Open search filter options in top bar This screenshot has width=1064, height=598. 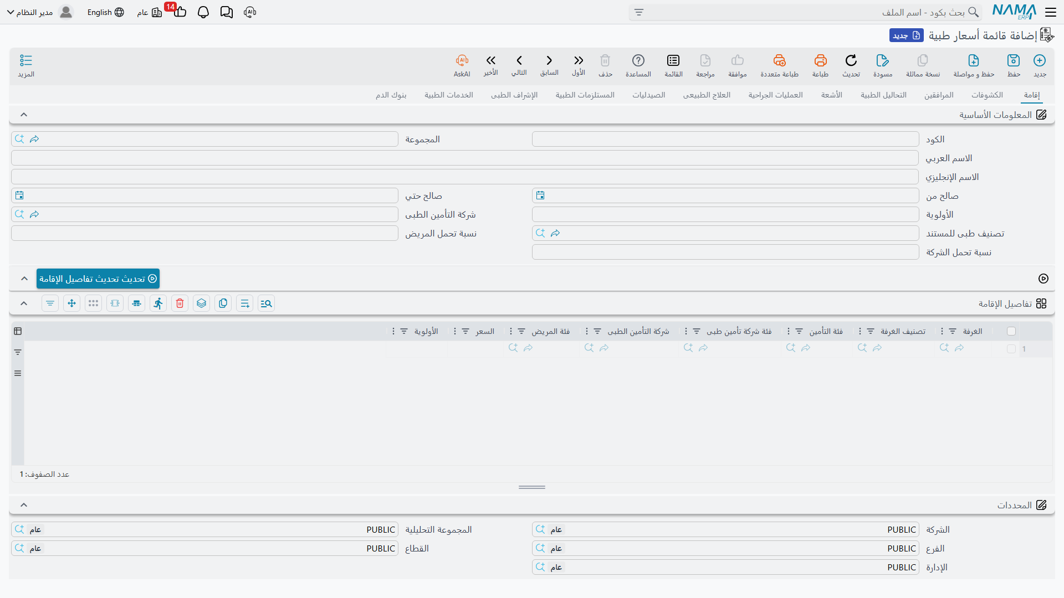coord(639,12)
